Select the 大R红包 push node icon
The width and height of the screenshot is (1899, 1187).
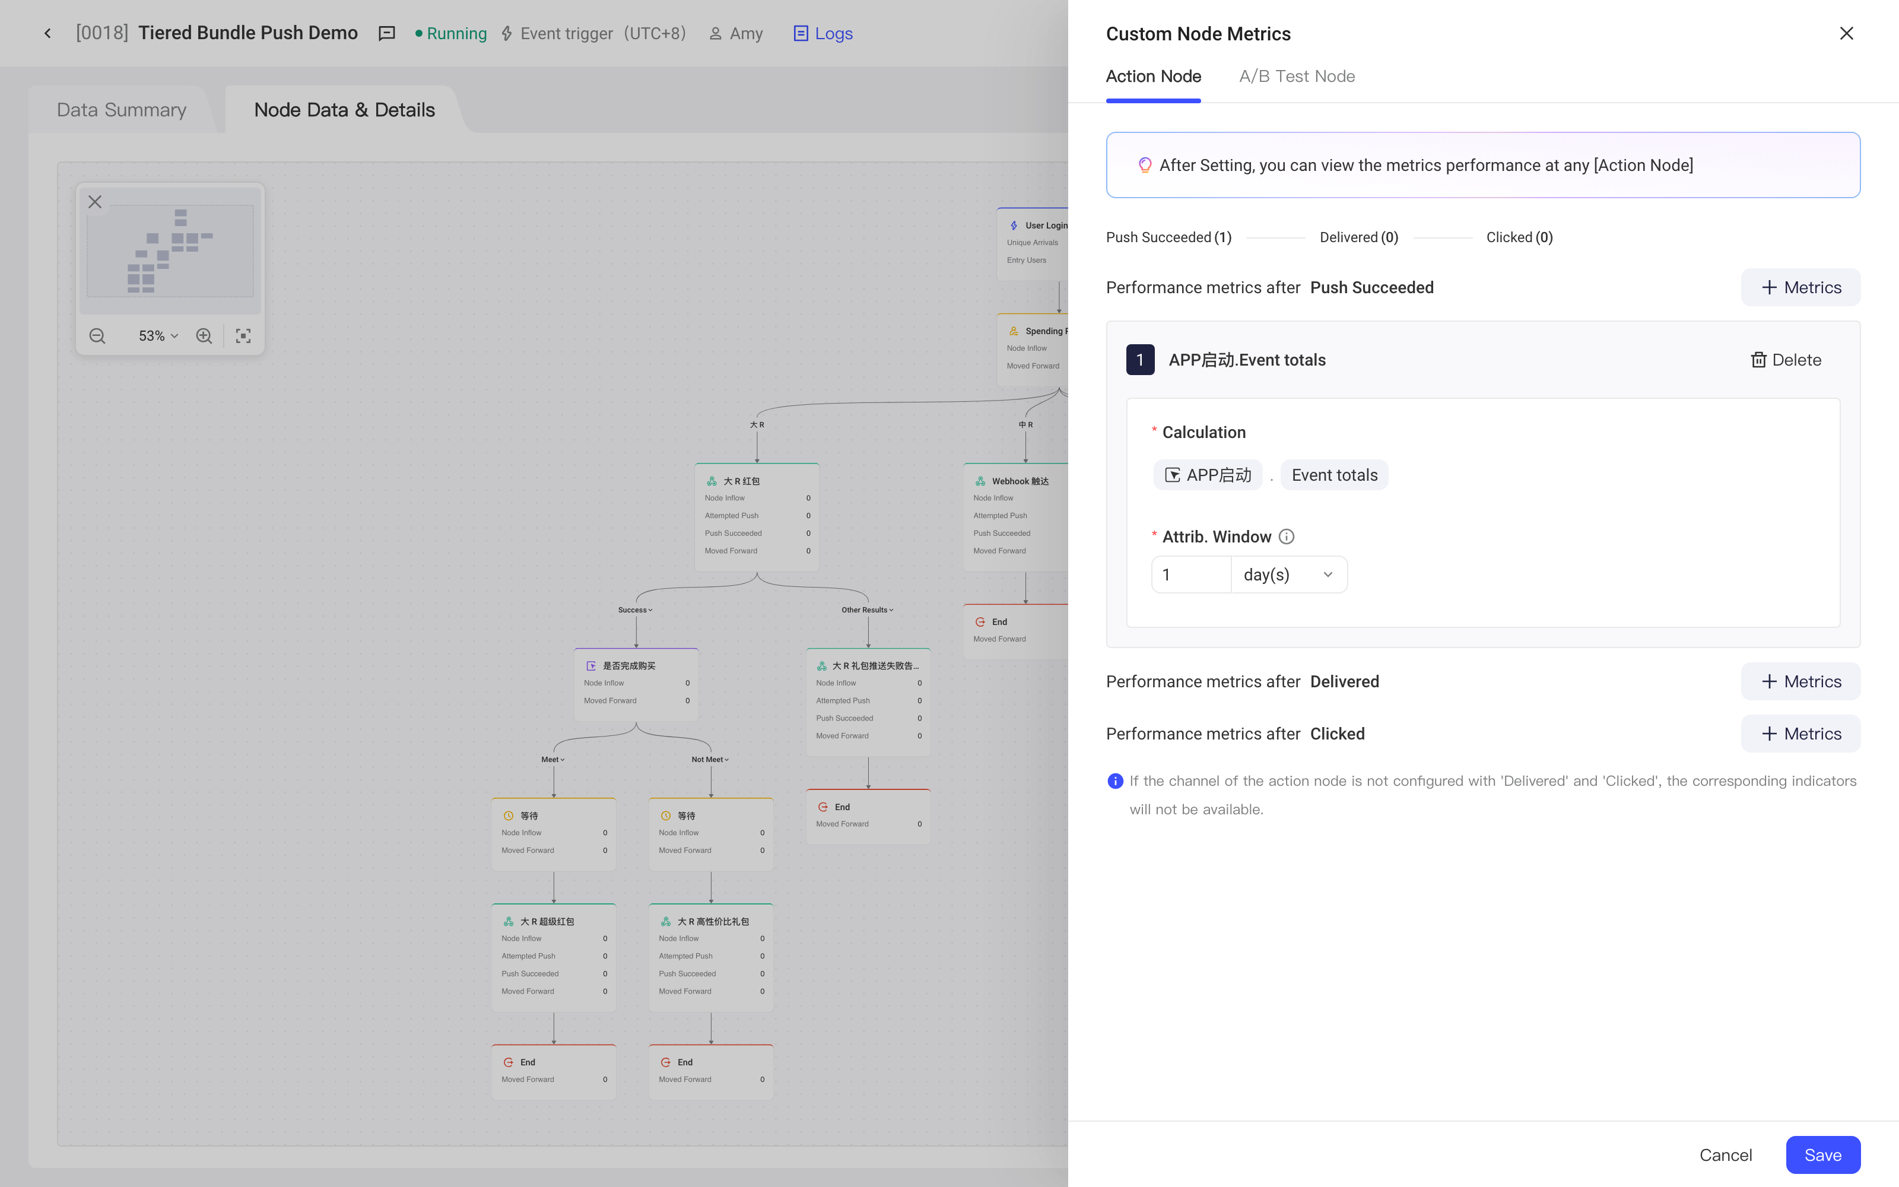(x=712, y=481)
